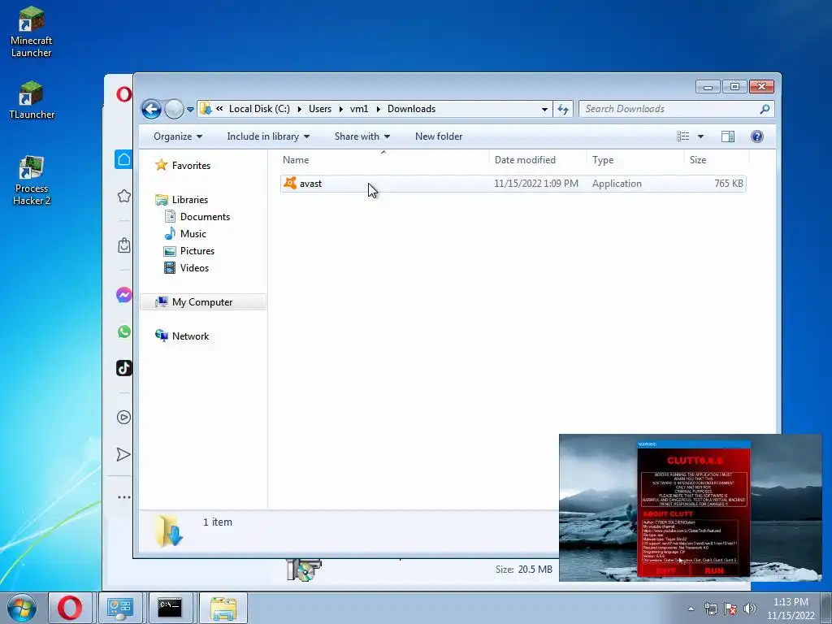The width and height of the screenshot is (832, 624).
Task: Open the Minecraft Launcher desktop shortcut
Action: tap(31, 32)
